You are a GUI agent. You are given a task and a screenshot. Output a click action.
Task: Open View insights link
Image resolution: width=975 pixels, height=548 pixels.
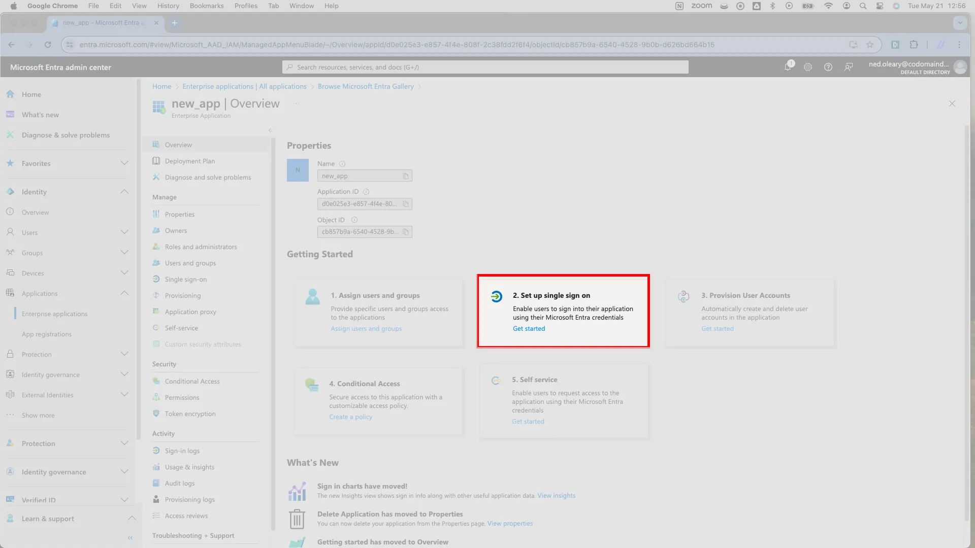557,496
